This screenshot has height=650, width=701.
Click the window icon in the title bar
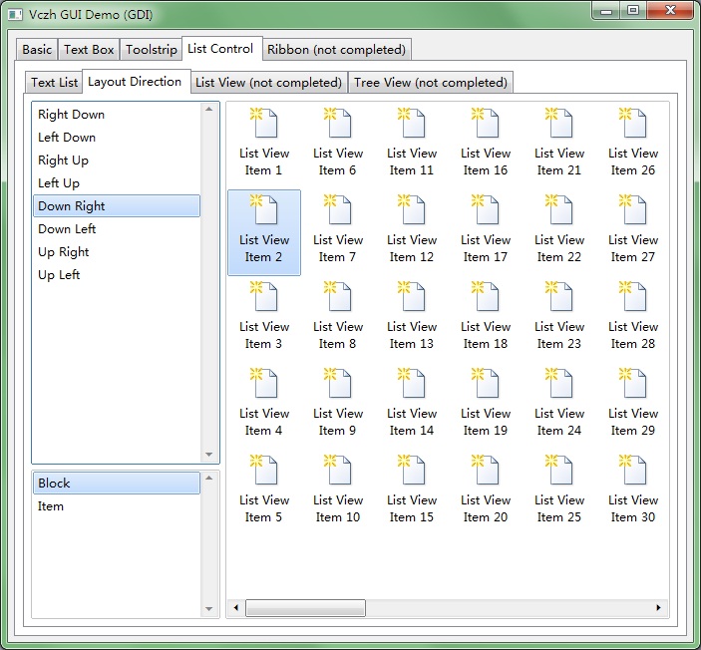click(15, 15)
